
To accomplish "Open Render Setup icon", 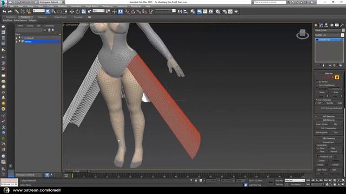I will pos(224,11).
